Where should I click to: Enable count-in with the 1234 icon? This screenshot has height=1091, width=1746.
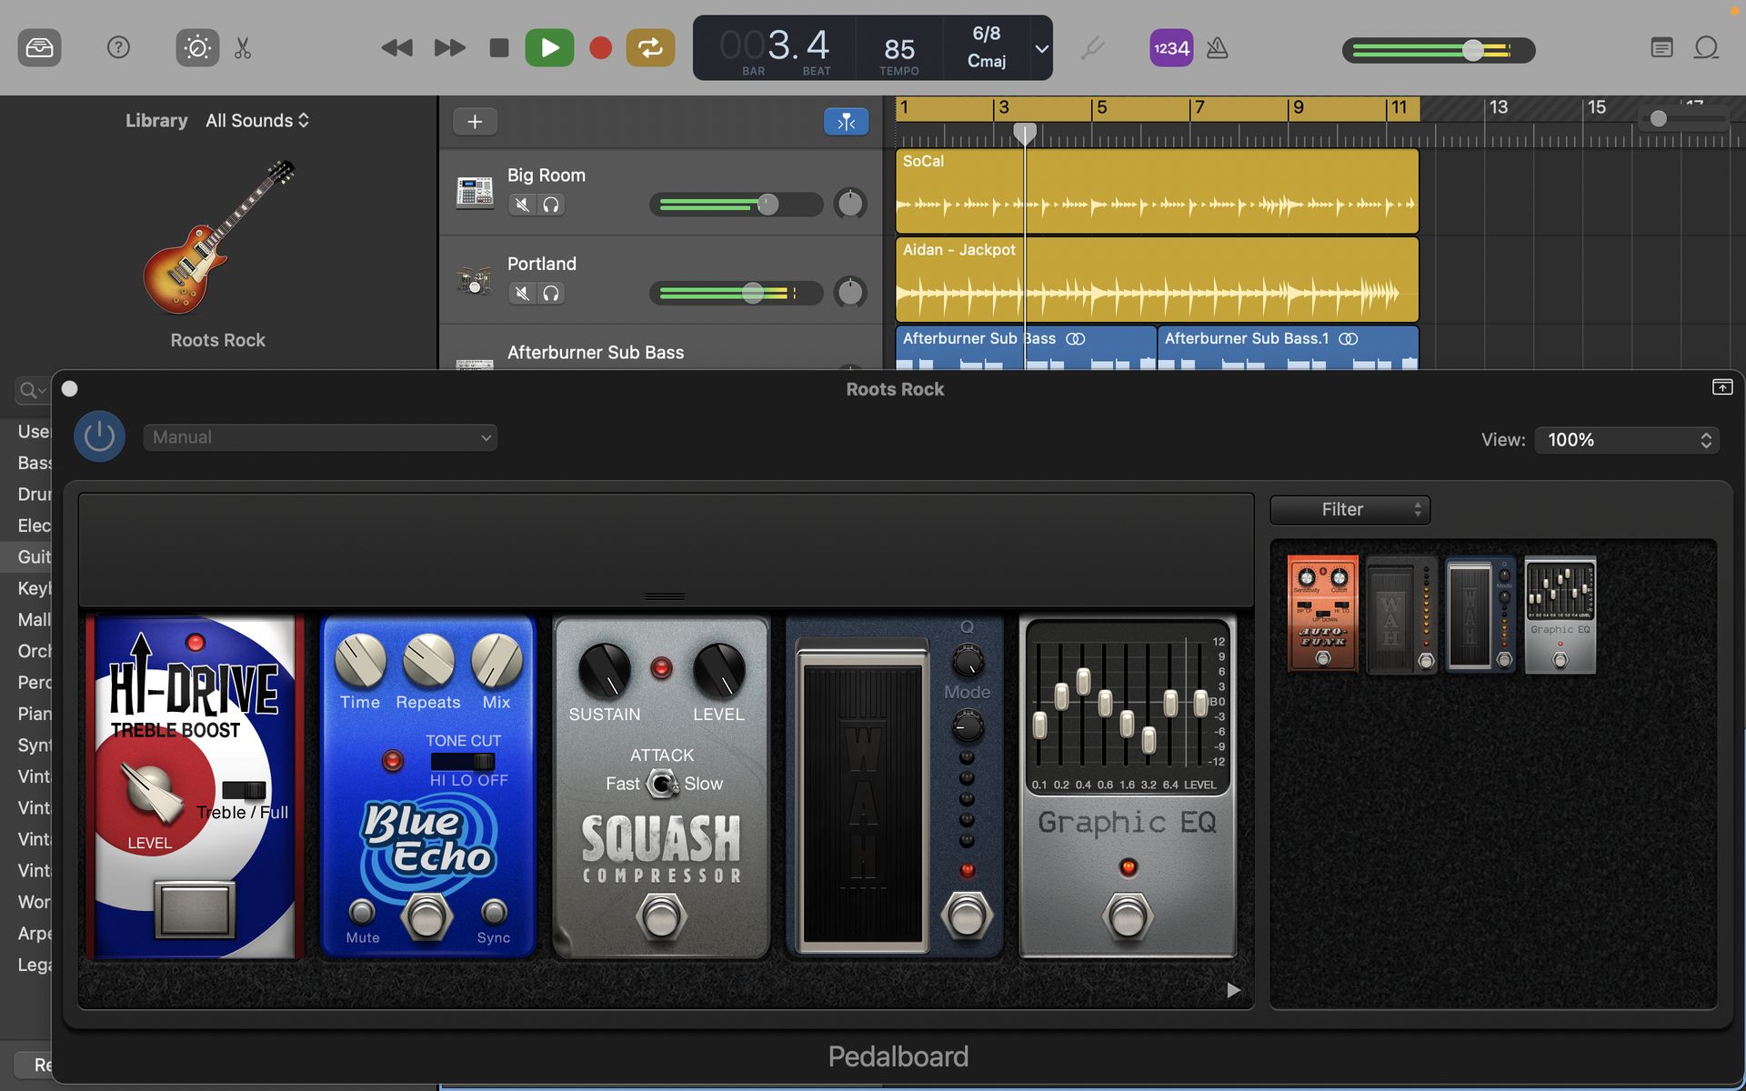pos(1170,47)
